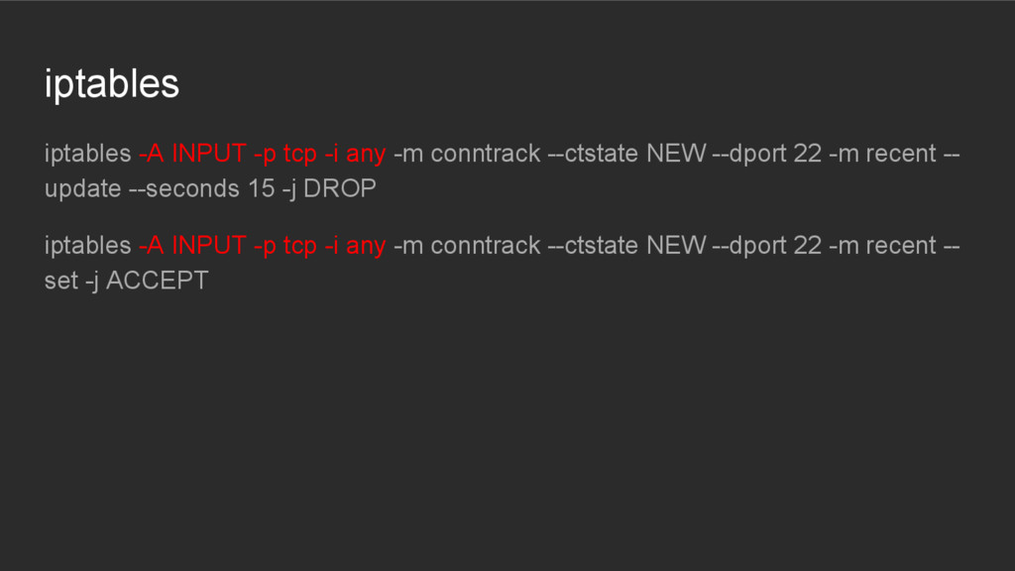Click the word "set" in second command
The image size is (1015, 571).
coord(60,281)
